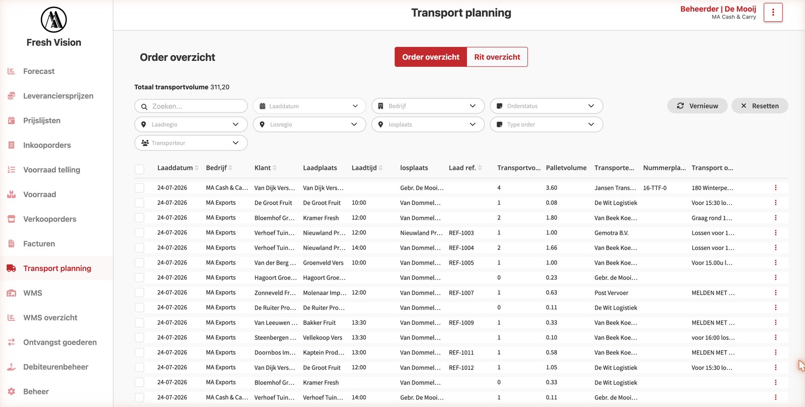The height and width of the screenshot is (407, 805).
Task: Click the Resetten button
Action: (759, 106)
